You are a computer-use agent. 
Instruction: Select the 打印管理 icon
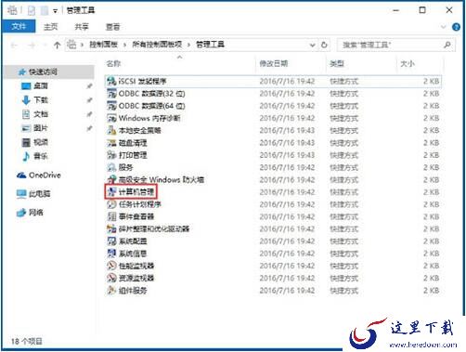(111, 155)
